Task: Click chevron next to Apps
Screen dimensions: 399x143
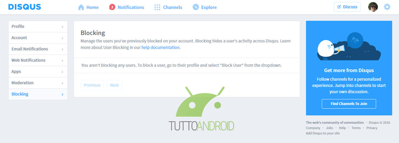Action: tap(62, 72)
